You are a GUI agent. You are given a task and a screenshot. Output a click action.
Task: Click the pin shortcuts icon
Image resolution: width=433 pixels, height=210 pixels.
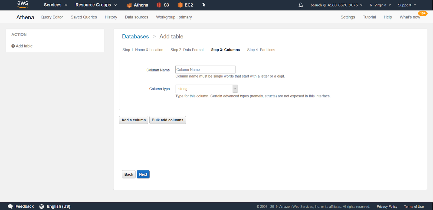(x=204, y=5)
